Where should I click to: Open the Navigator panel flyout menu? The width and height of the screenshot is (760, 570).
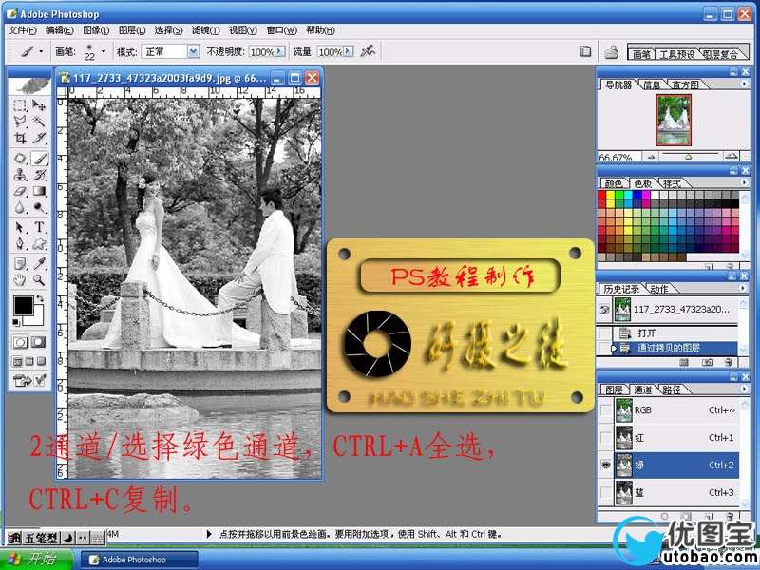(744, 85)
